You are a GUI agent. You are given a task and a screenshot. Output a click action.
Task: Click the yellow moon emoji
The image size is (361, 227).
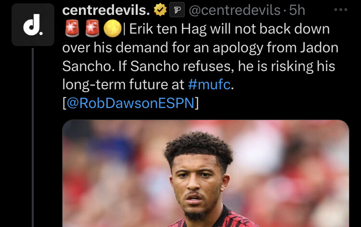[x=112, y=29]
